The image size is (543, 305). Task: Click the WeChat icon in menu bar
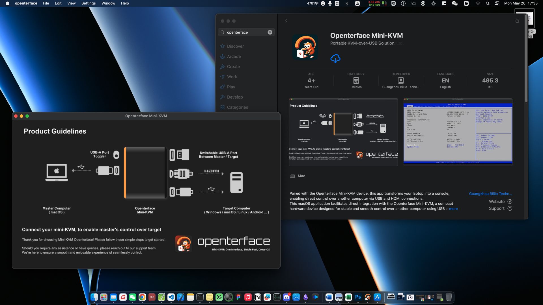click(x=455, y=3)
